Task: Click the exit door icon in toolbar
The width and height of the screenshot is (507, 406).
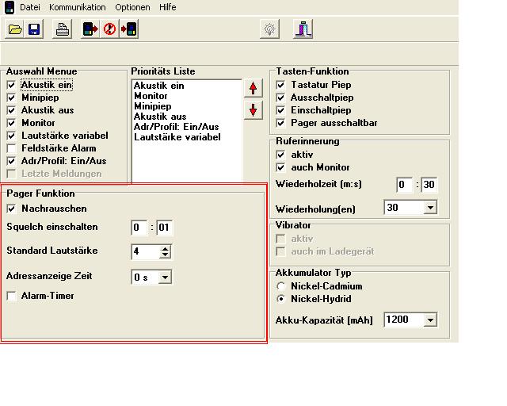Action: (305, 29)
